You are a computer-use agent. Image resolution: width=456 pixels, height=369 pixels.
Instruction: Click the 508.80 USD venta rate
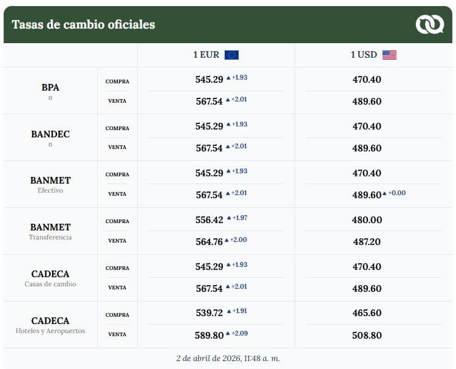click(x=367, y=335)
